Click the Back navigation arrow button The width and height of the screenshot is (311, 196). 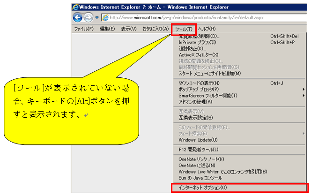[x=78, y=17]
